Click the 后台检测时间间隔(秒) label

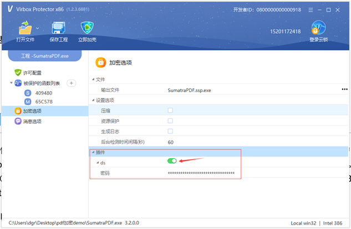tap(123, 142)
